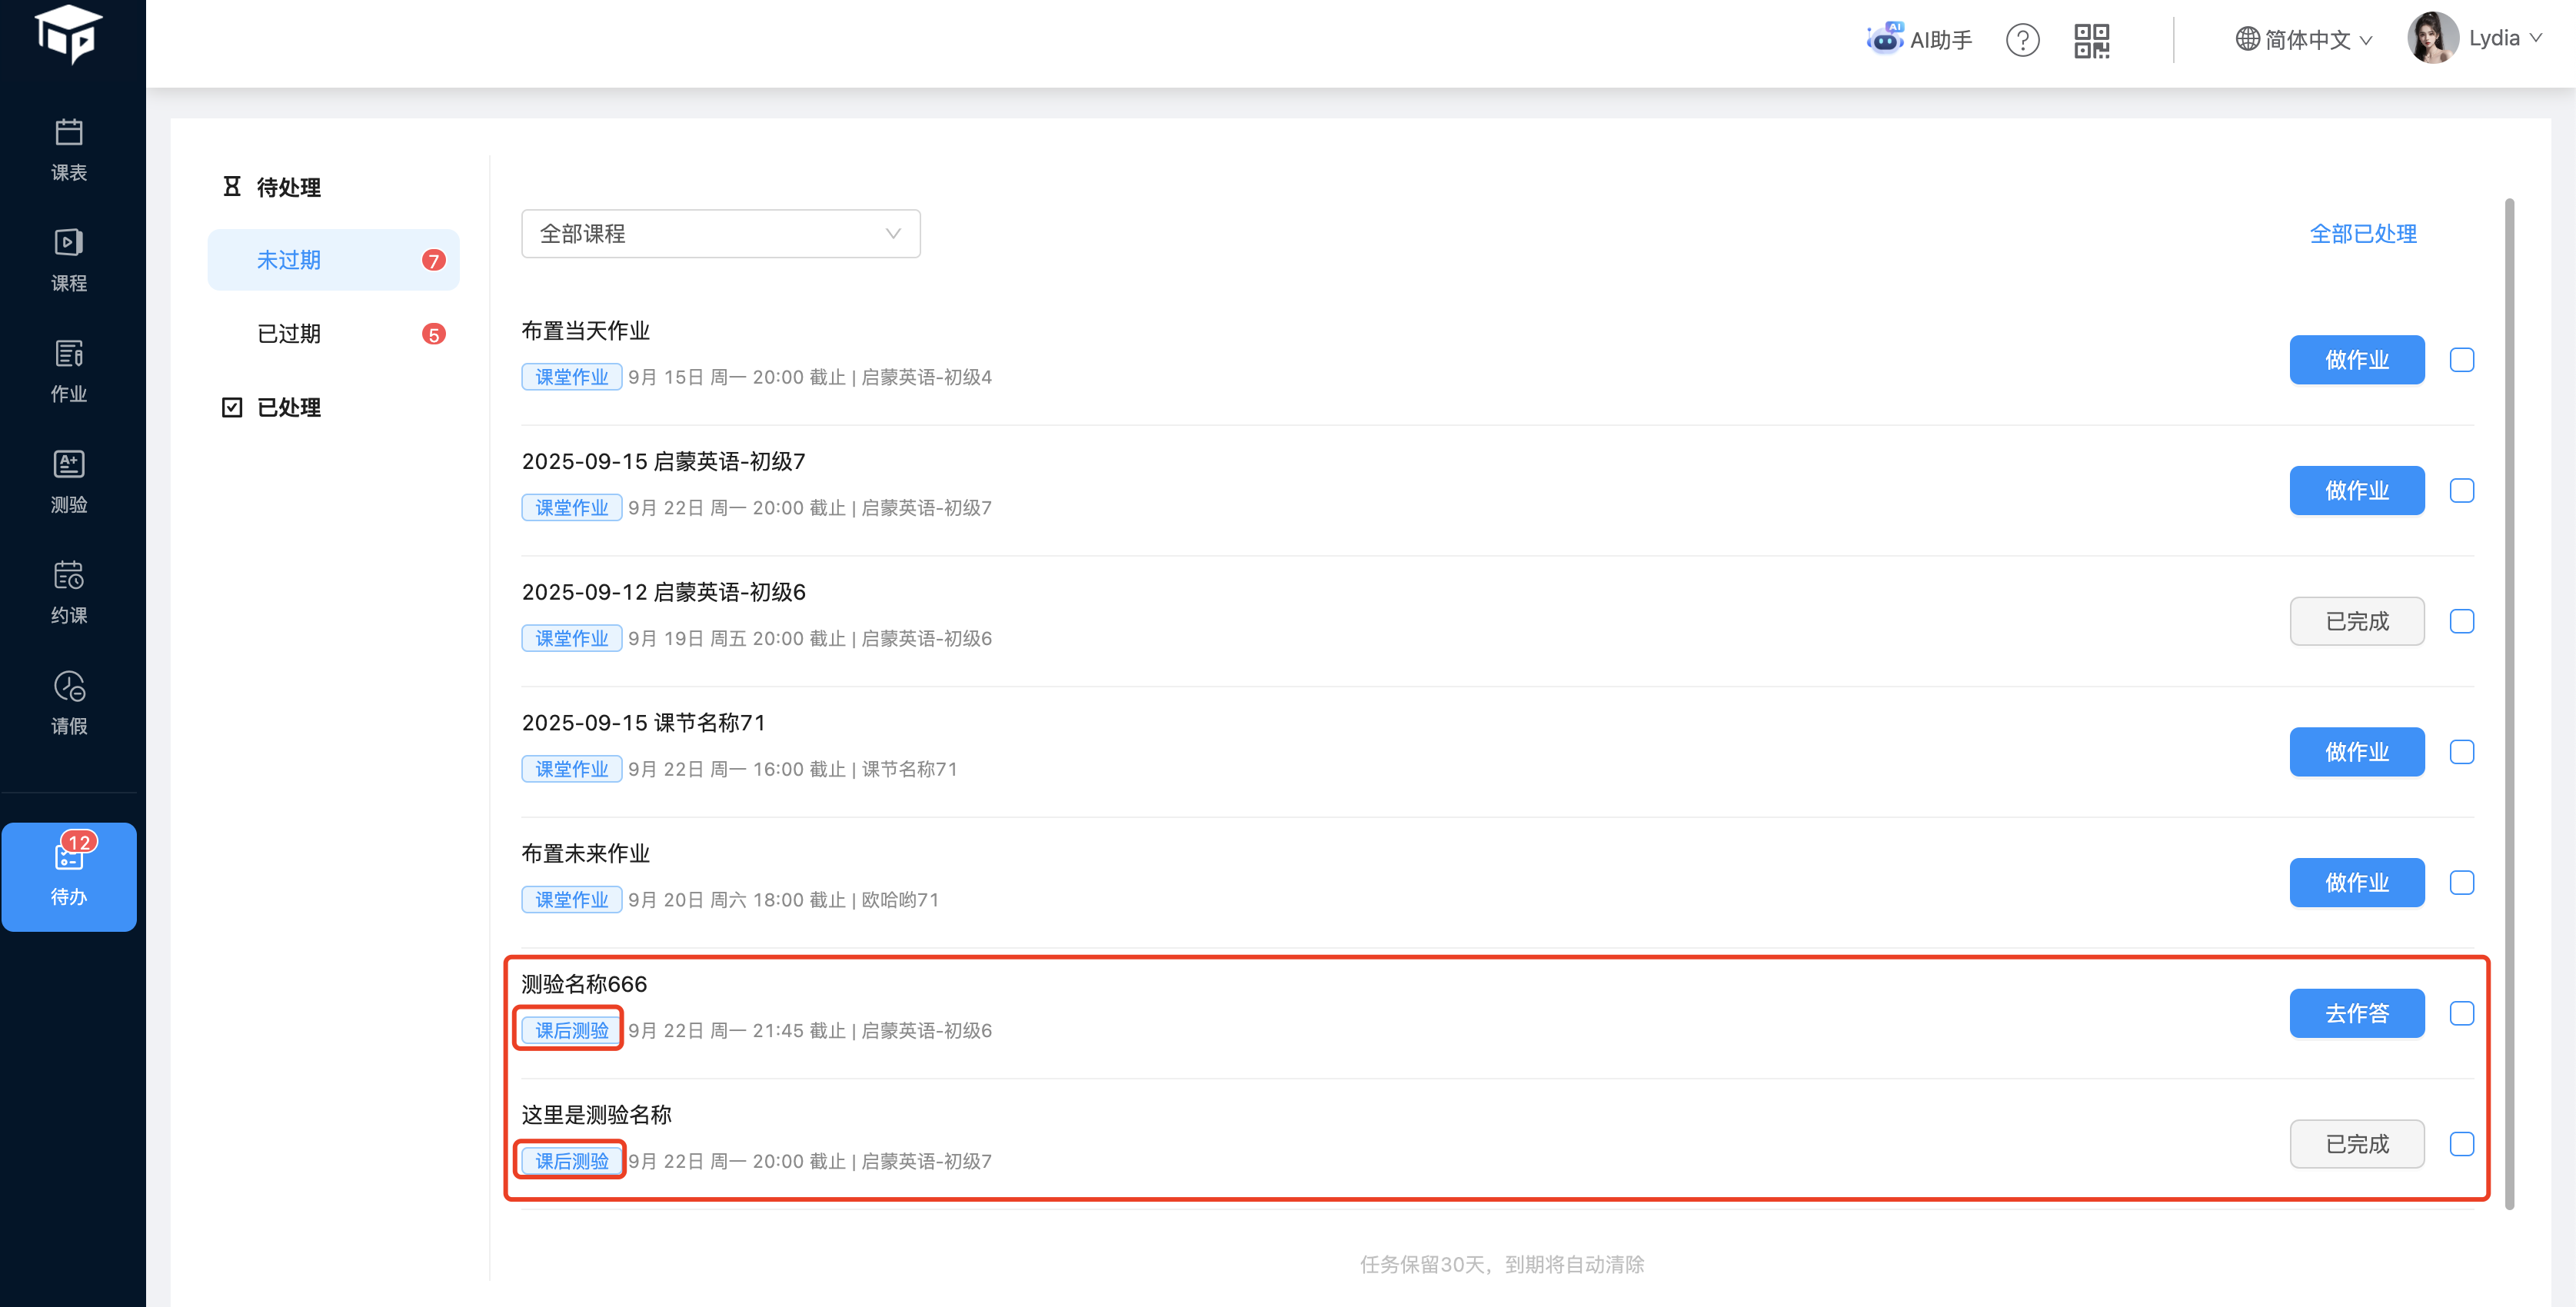Open the QR code icon in header
2576x1307 pixels.
tap(2091, 40)
